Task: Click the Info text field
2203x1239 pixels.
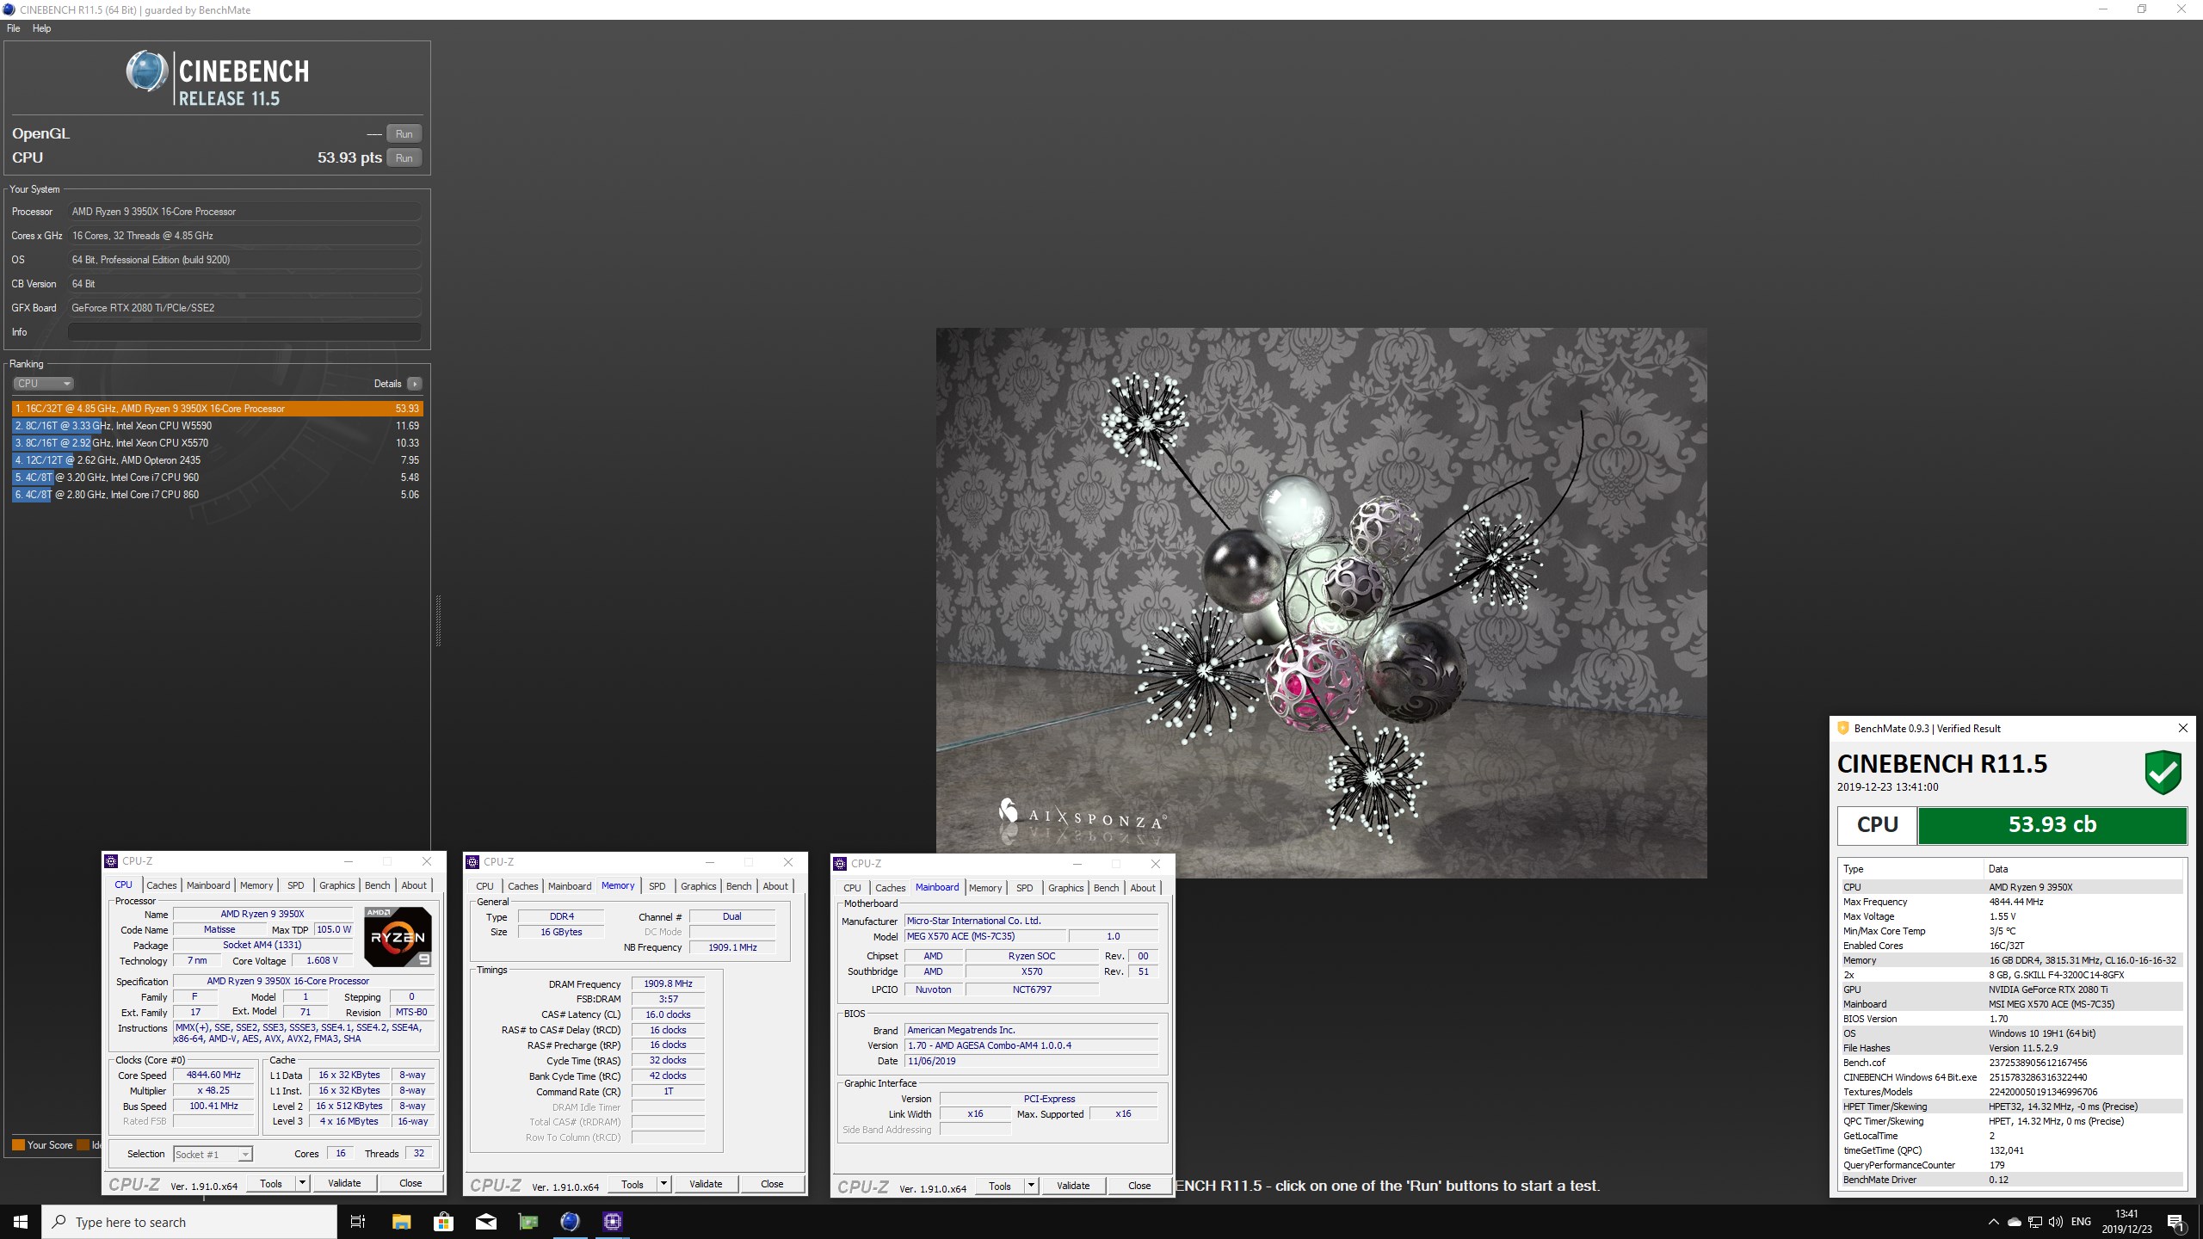Action: [x=244, y=332]
